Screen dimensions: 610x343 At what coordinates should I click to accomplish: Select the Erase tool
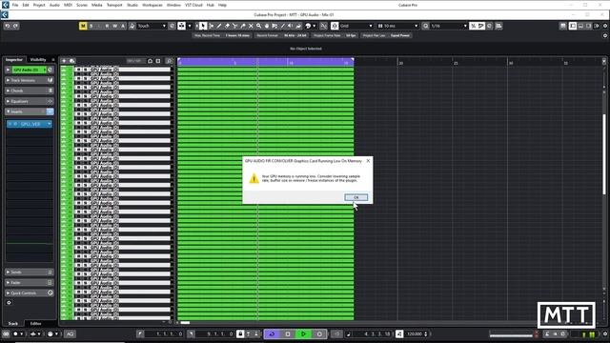(x=227, y=26)
